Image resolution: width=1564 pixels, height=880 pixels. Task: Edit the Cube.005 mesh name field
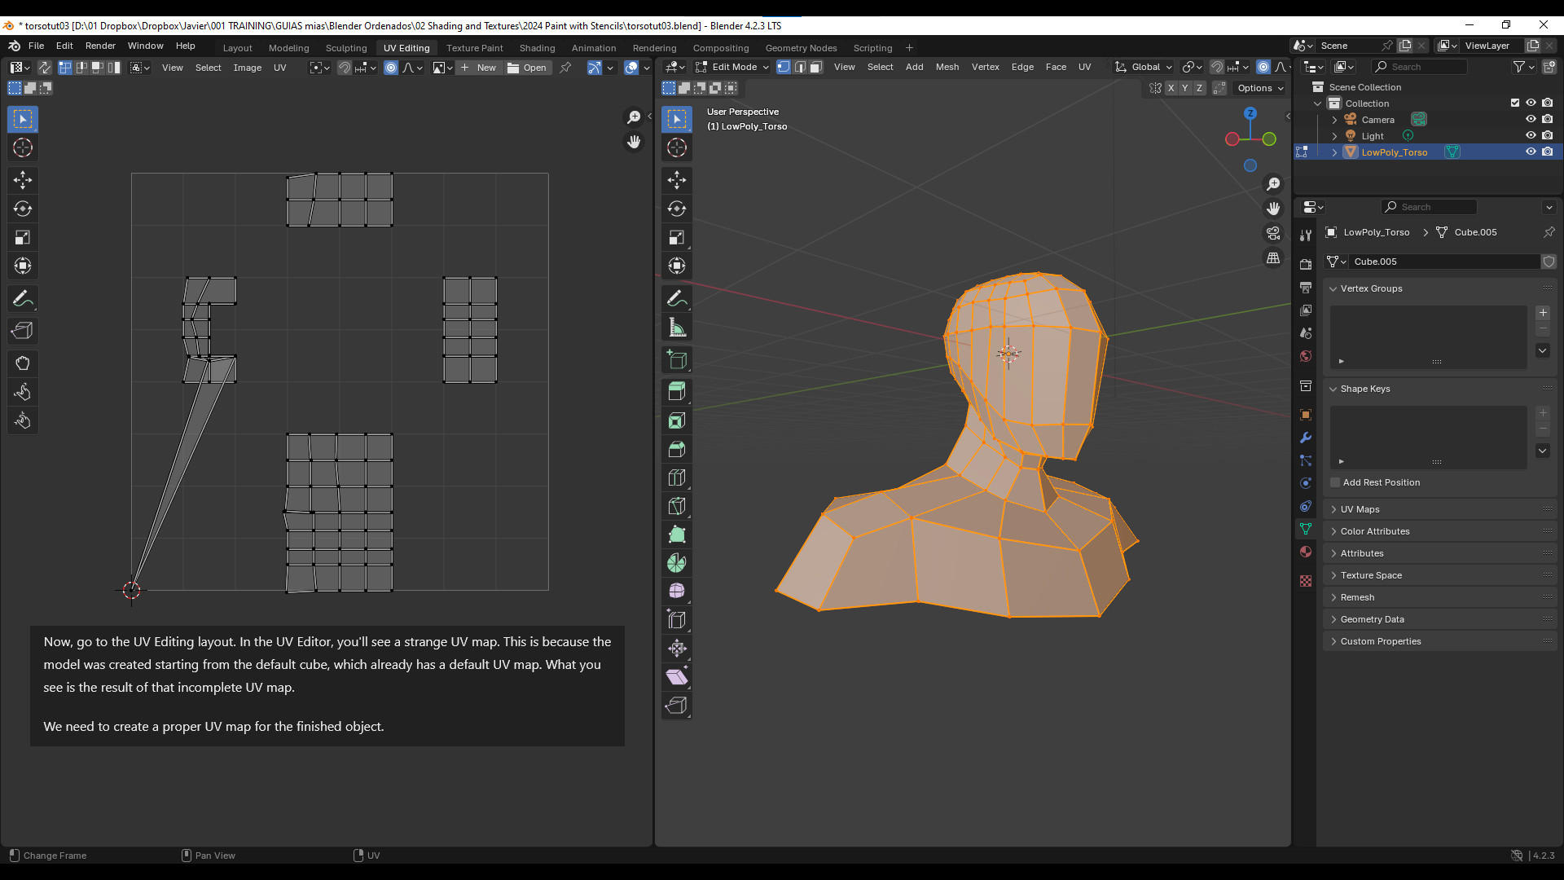(1444, 262)
